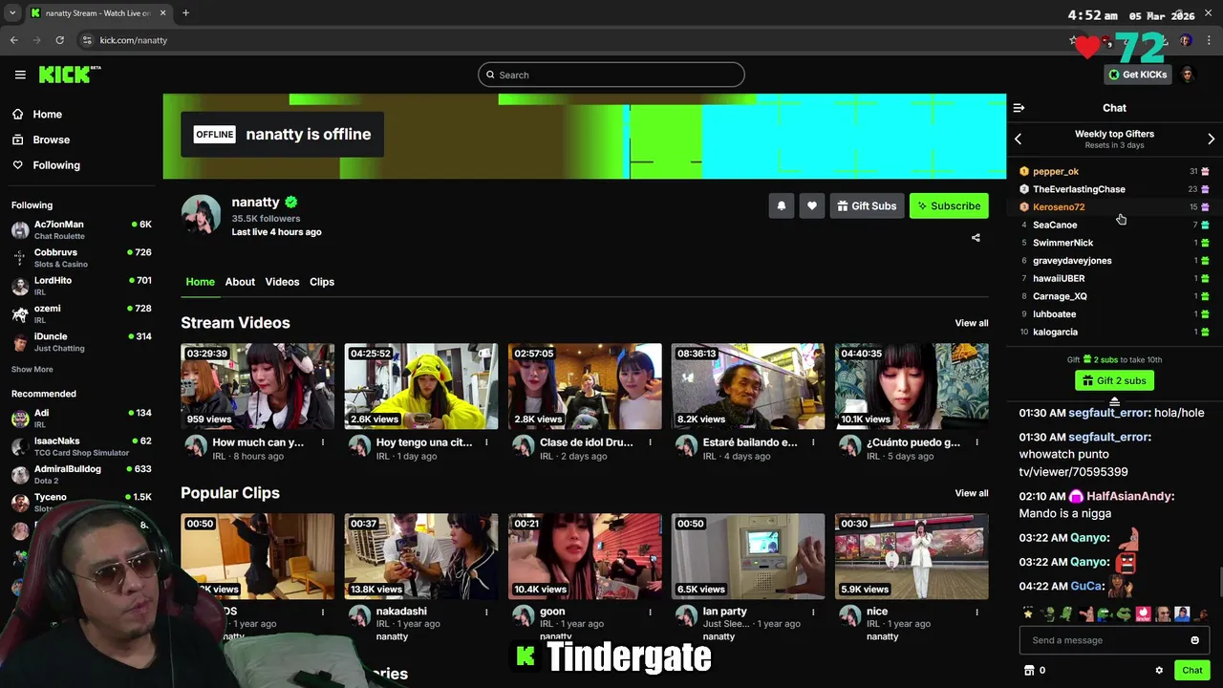Open the 08:36:13 stream video thumbnail
The height and width of the screenshot is (688, 1223).
[x=748, y=386]
